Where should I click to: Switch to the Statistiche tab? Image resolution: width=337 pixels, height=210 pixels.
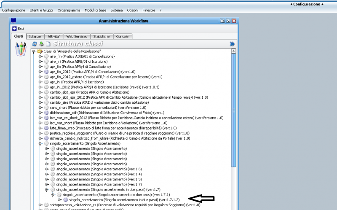102,37
